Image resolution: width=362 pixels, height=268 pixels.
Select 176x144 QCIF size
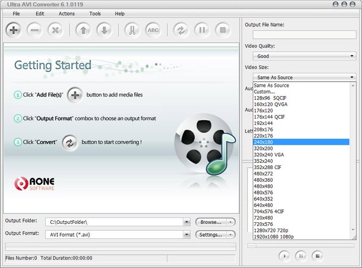coord(301,117)
